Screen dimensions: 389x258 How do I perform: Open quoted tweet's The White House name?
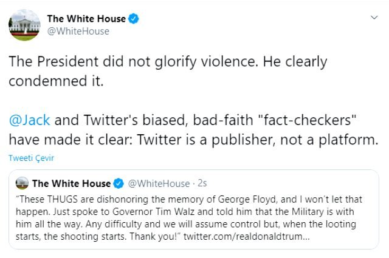click(71, 183)
